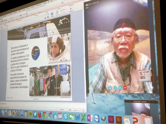Open Photos from the Dock
The height and width of the screenshot is (124, 166).
tap(14, 113)
